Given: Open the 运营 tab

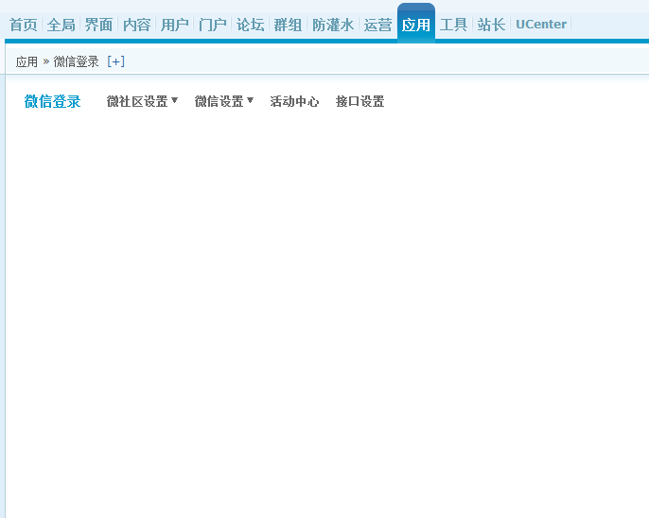Looking at the screenshot, I should 377,25.
